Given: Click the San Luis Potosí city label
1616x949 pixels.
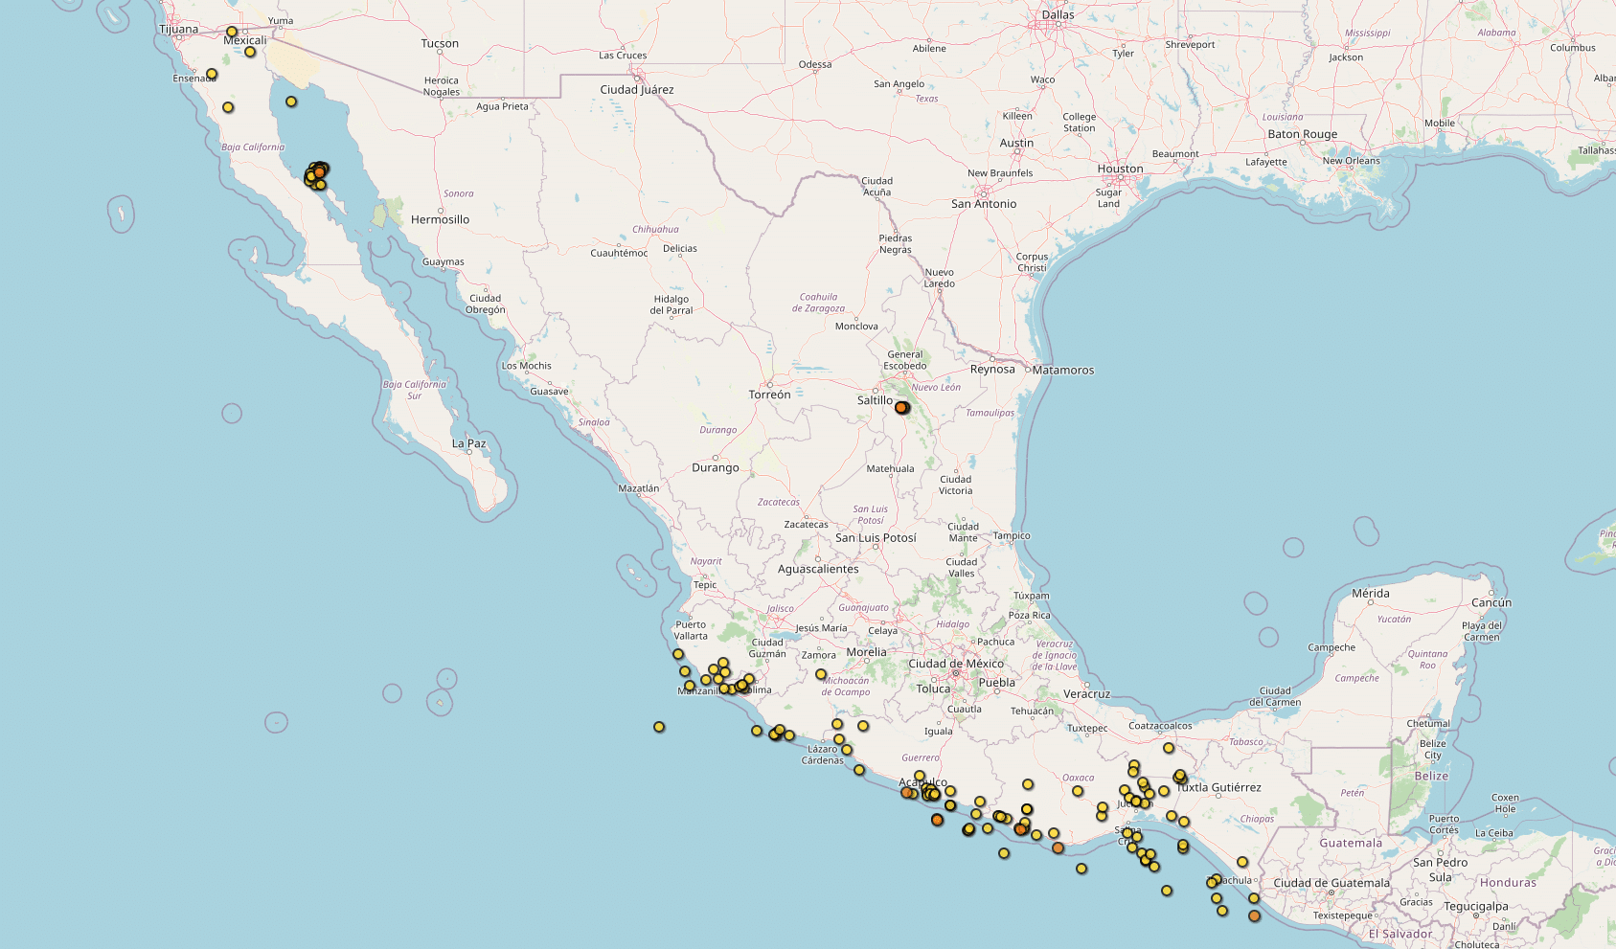Looking at the screenshot, I should click(876, 537).
